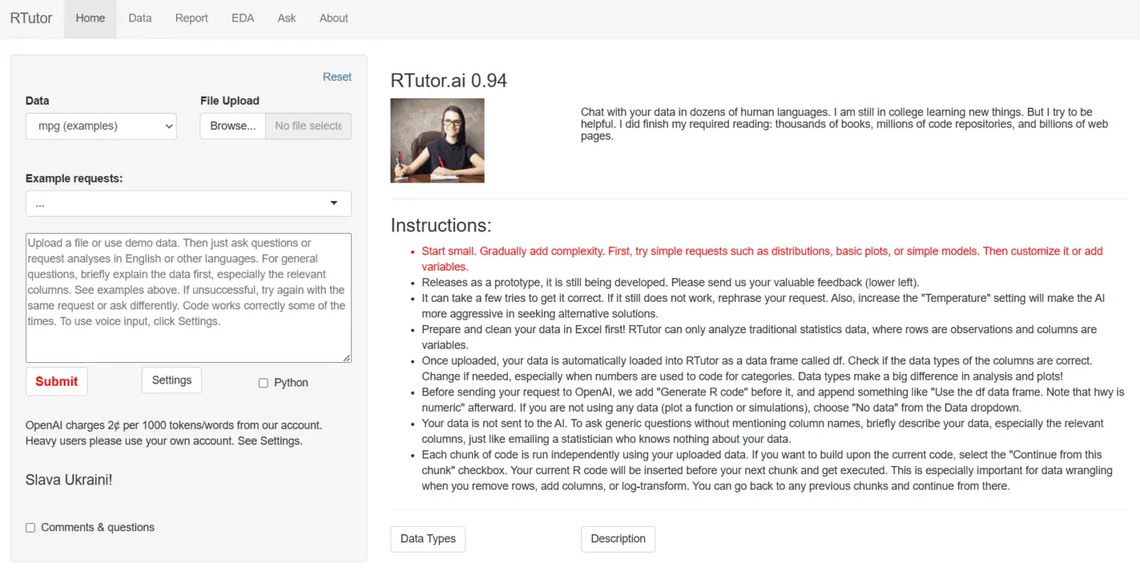Image resolution: width=1140 pixels, height=575 pixels.
Task: Click the Example requests dropdown arrow
Action: pyautogui.click(x=334, y=203)
